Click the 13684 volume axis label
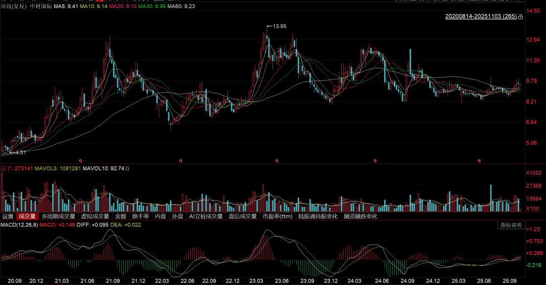 [534, 199]
